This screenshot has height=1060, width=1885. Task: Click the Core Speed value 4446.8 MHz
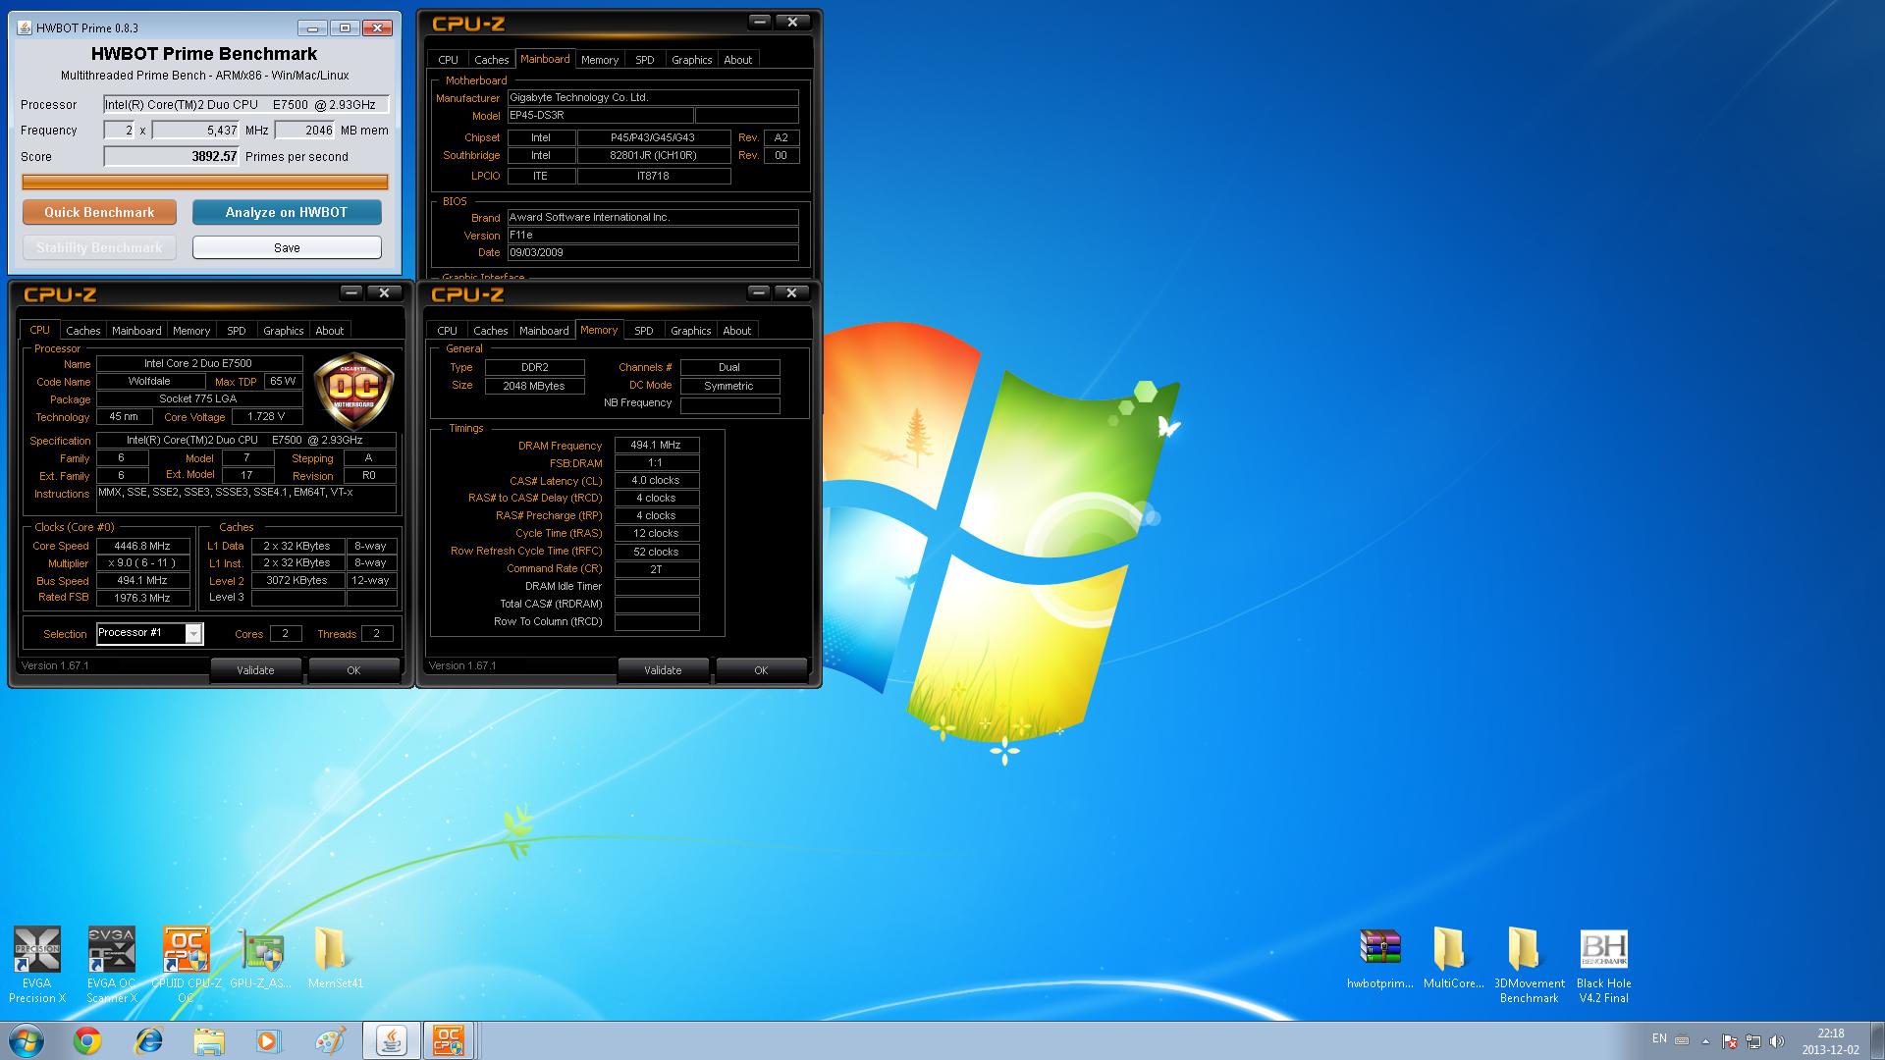(x=141, y=546)
